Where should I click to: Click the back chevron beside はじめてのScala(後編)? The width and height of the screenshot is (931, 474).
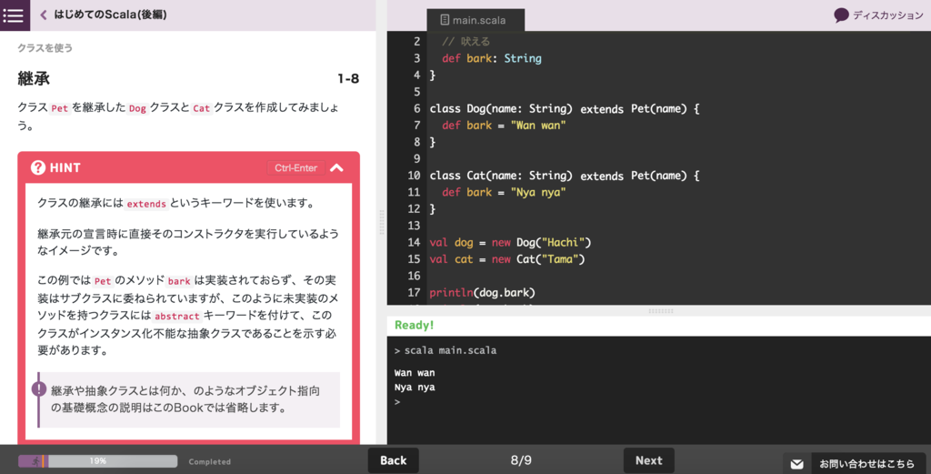pos(44,15)
